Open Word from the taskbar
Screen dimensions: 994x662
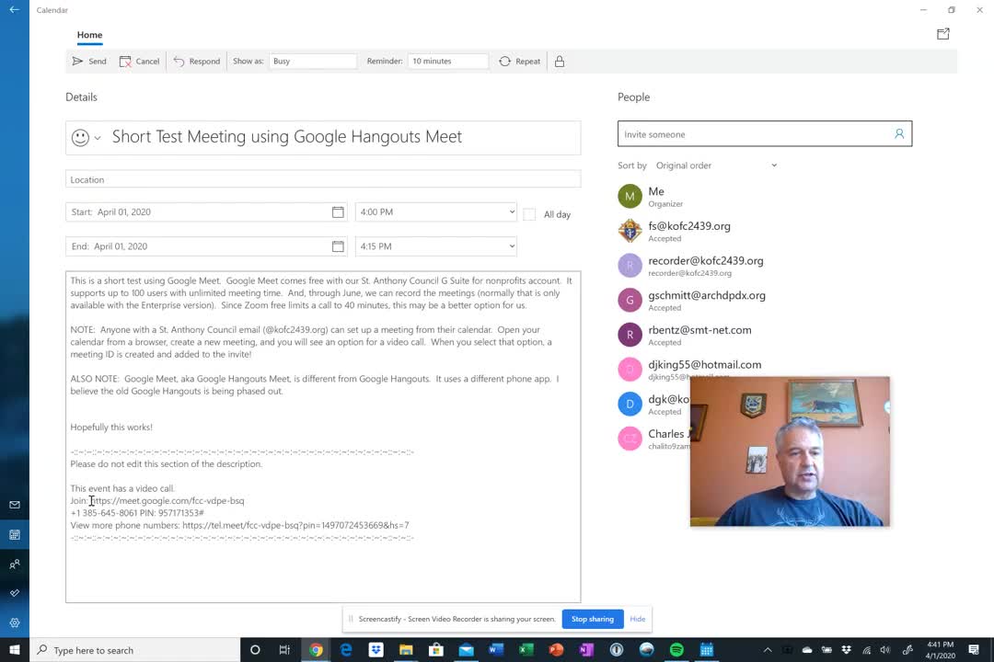pyautogui.click(x=496, y=650)
